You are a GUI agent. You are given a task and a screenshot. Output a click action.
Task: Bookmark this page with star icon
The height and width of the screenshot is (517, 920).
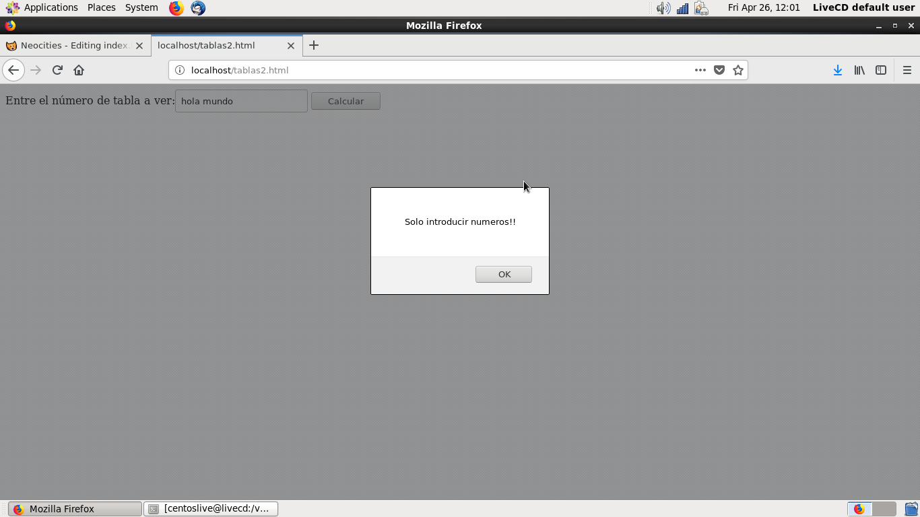738,70
